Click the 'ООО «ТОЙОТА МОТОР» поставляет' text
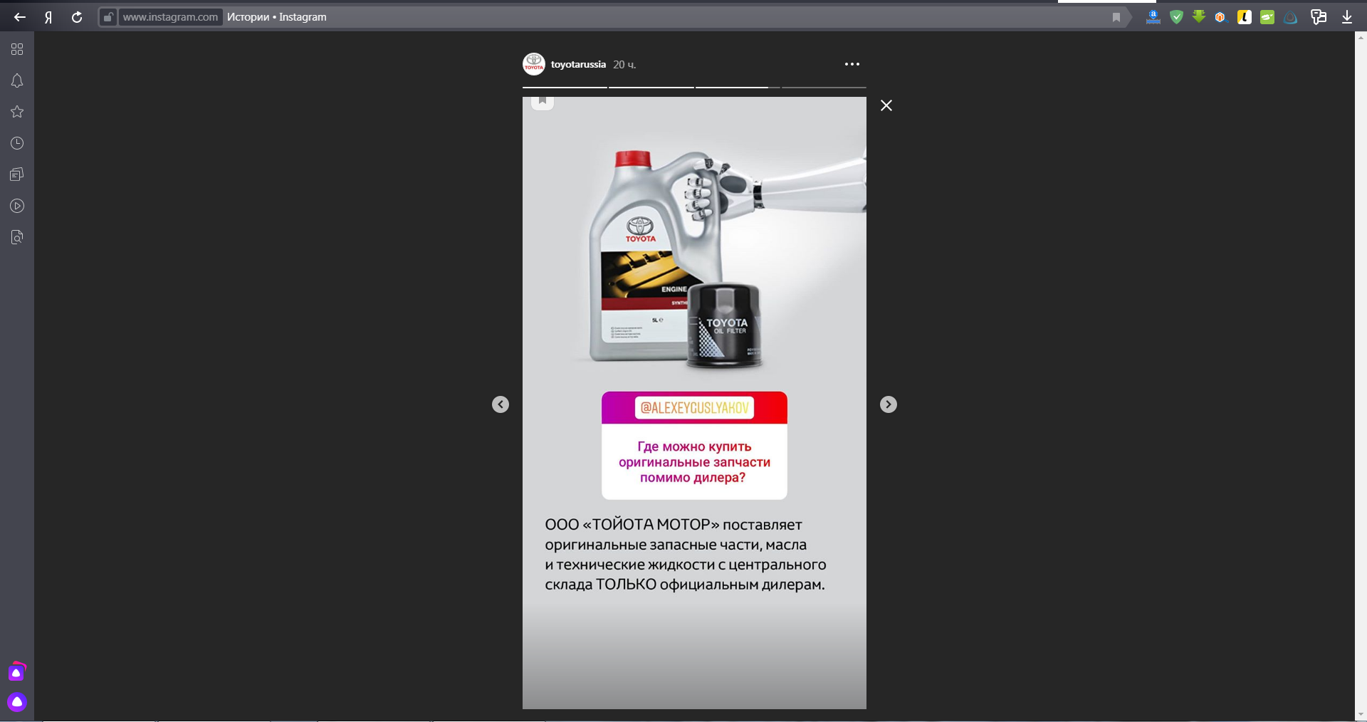The image size is (1367, 722). pyautogui.click(x=674, y=525)
